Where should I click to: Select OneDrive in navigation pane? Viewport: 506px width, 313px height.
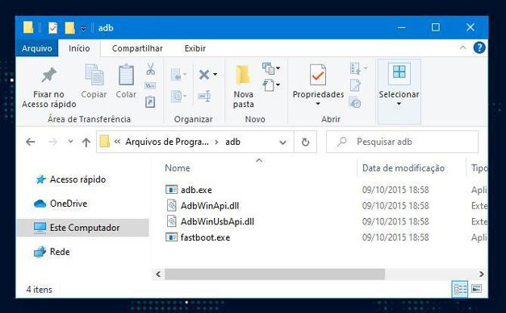[69, 204]
